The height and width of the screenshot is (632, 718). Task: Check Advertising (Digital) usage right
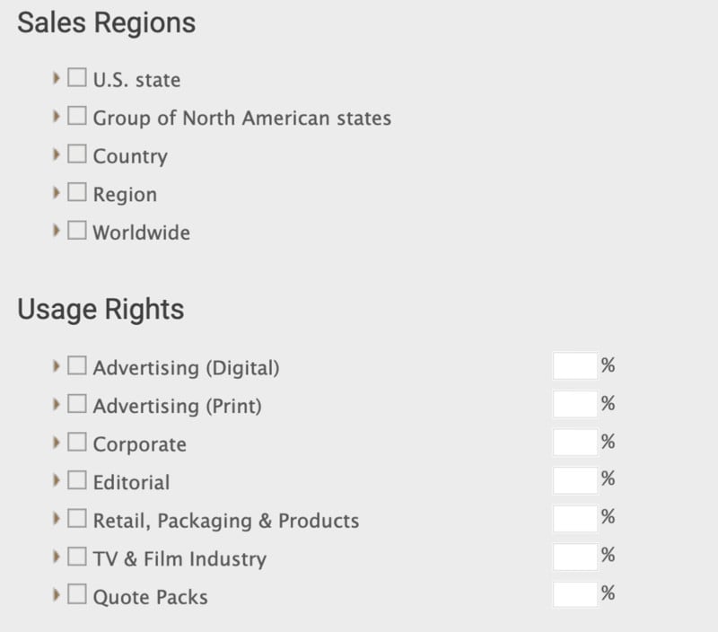pyautogui.click(x=76, y=366)
